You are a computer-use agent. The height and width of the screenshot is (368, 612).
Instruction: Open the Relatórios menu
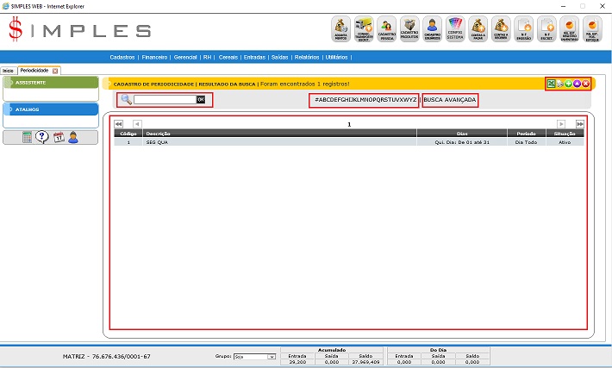pos(306,57)
